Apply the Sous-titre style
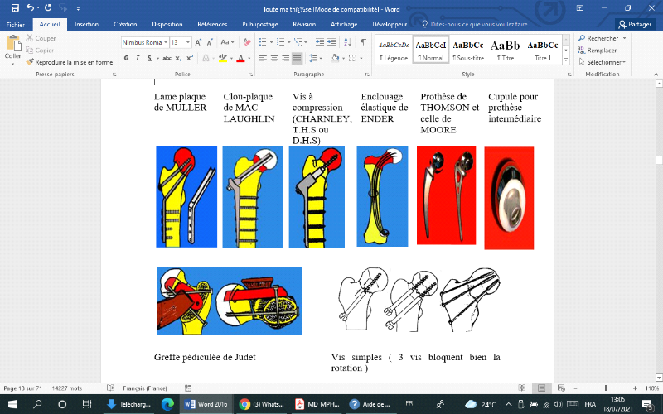The image size is (663, 414). [468, 50]
